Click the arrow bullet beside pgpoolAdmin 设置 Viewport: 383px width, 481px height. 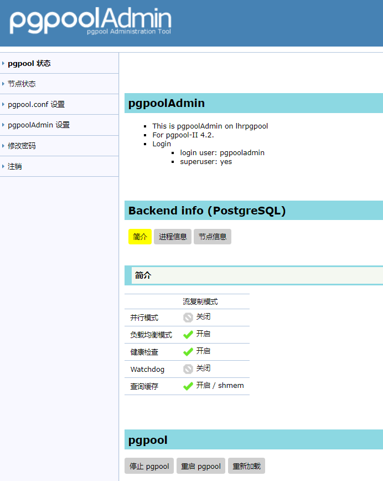pyautogui.click(x=3, y=125)
